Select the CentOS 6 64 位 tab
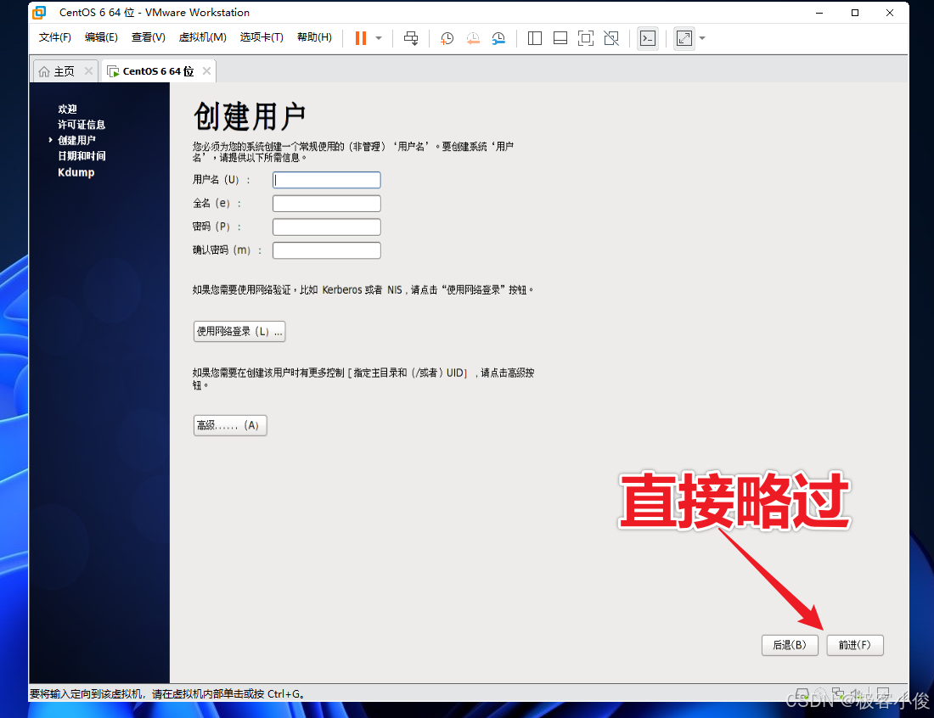The image size is (934, 718). coord(159,71)
